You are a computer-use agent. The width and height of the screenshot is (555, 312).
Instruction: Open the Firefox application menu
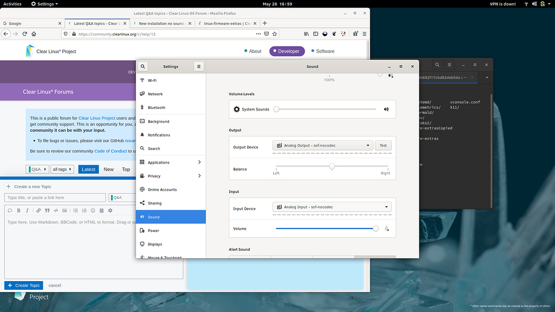364,34
